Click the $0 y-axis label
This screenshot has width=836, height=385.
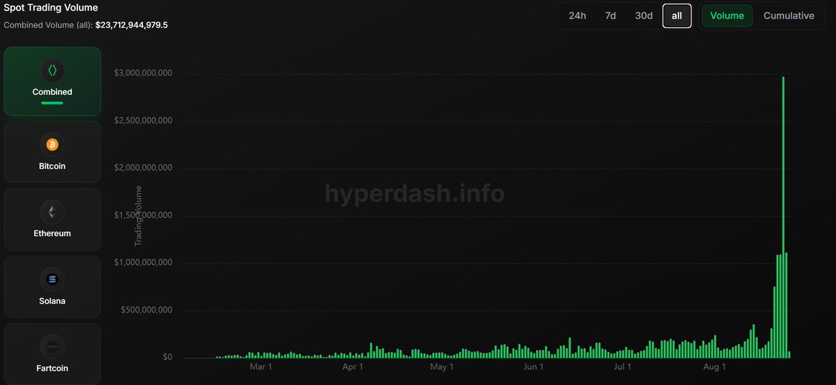(167, 357)
